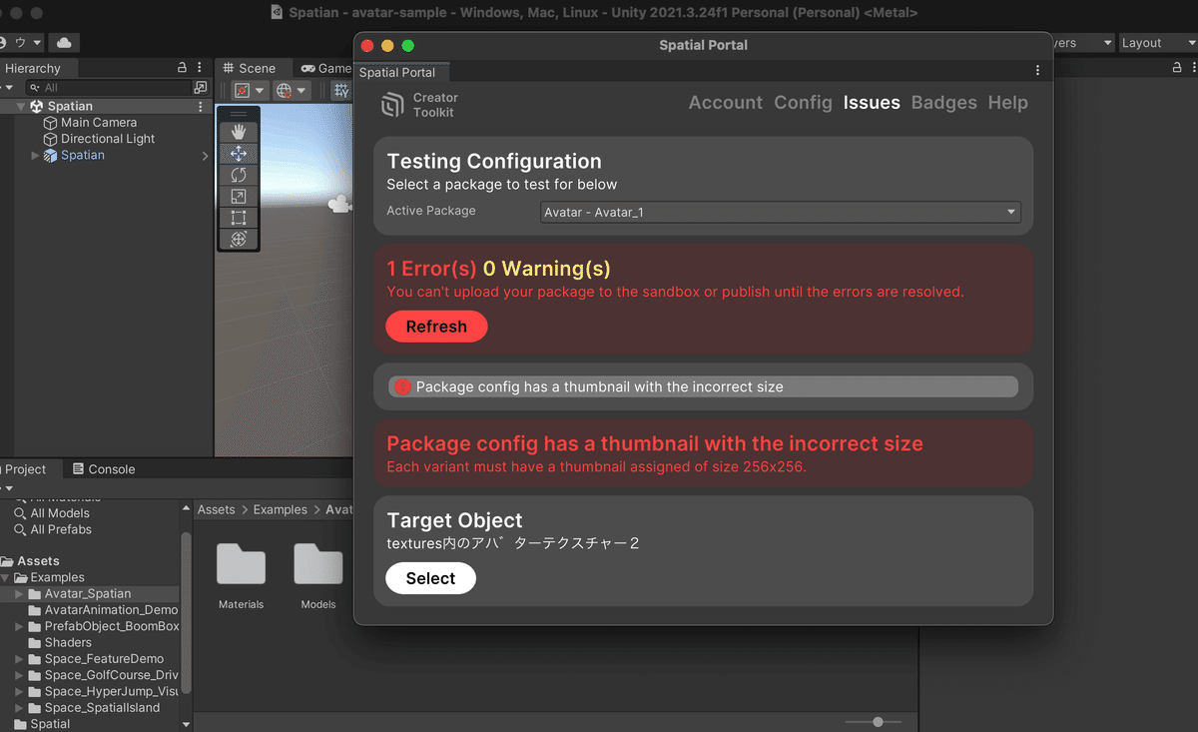Click the Project tree scrollbar up arrow
Screen dimensions: 1198x732
(186, 508)
